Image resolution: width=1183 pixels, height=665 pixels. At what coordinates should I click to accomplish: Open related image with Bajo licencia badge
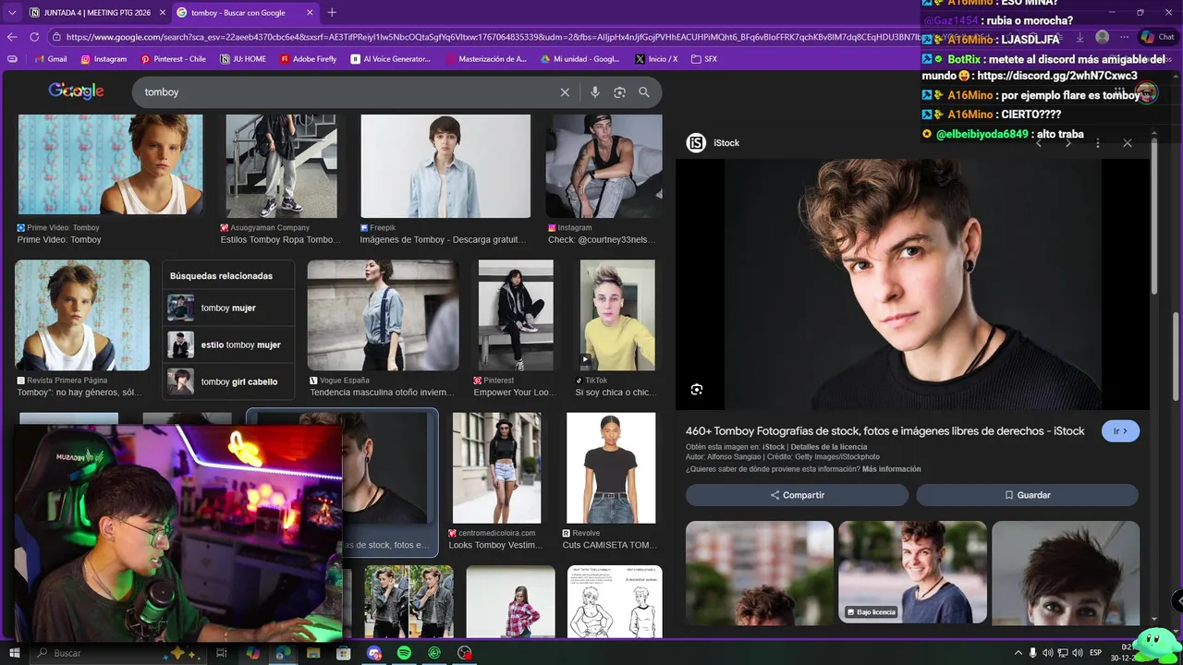[912, 573]
